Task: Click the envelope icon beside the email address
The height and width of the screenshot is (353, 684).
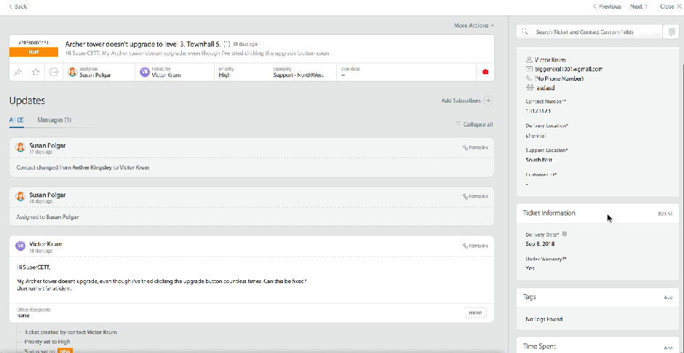Action: (x=530, y=69)
